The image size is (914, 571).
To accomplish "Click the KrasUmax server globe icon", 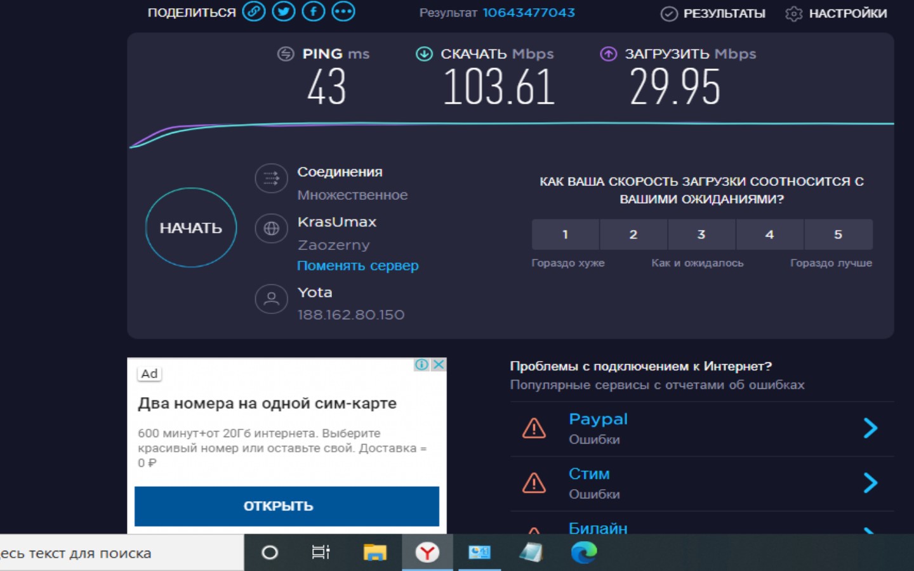I will click(x=272, y=228).
